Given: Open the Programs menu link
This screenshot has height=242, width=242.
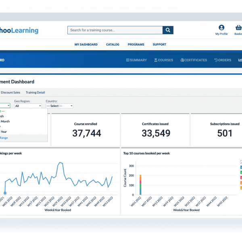Looking at the screenshot, I should 136,44.
